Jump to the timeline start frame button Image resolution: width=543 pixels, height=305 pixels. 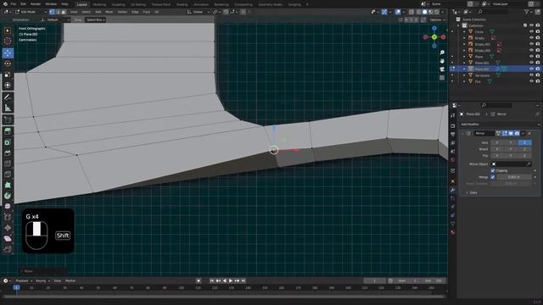coord(212,280)
